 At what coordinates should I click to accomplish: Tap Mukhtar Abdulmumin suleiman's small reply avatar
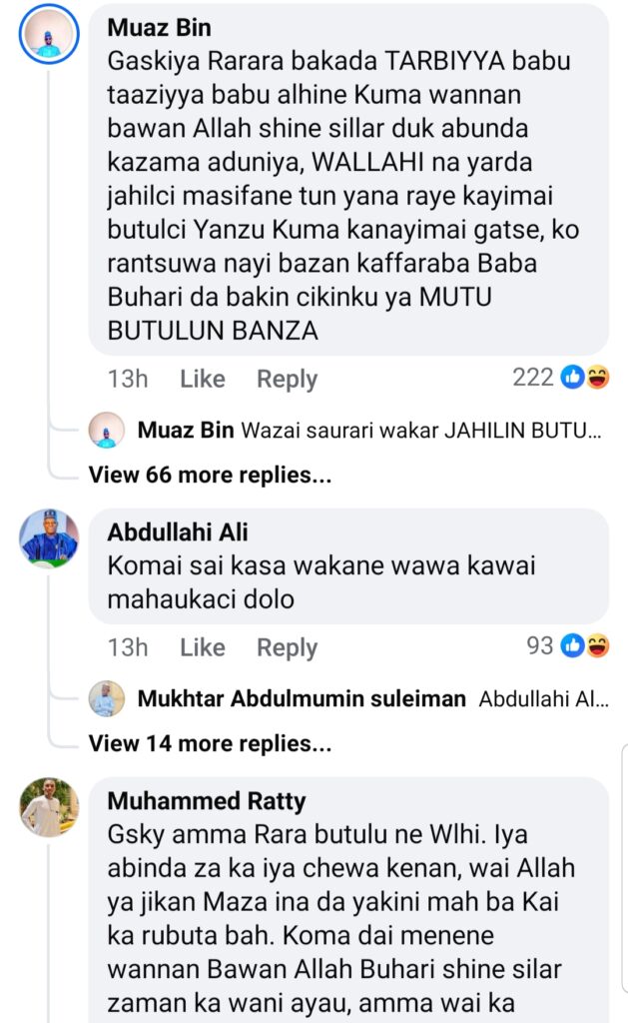[107, 699]
